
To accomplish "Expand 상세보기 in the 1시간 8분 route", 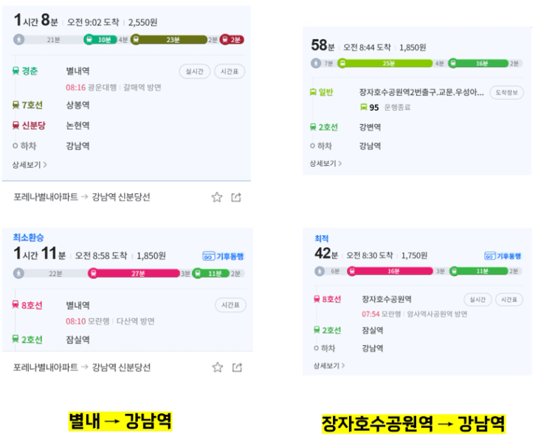I will click(30, 165).
